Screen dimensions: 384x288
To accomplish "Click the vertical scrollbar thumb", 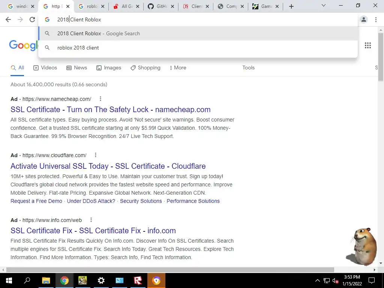I will (x=381, y=57).
